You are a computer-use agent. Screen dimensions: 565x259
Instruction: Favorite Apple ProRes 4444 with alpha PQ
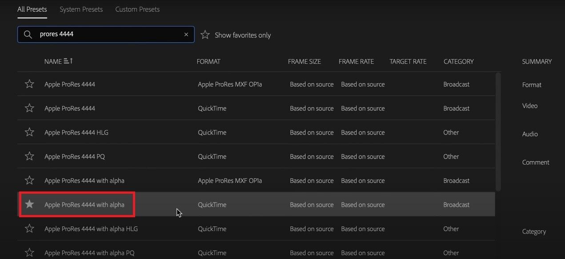point(29,252)
